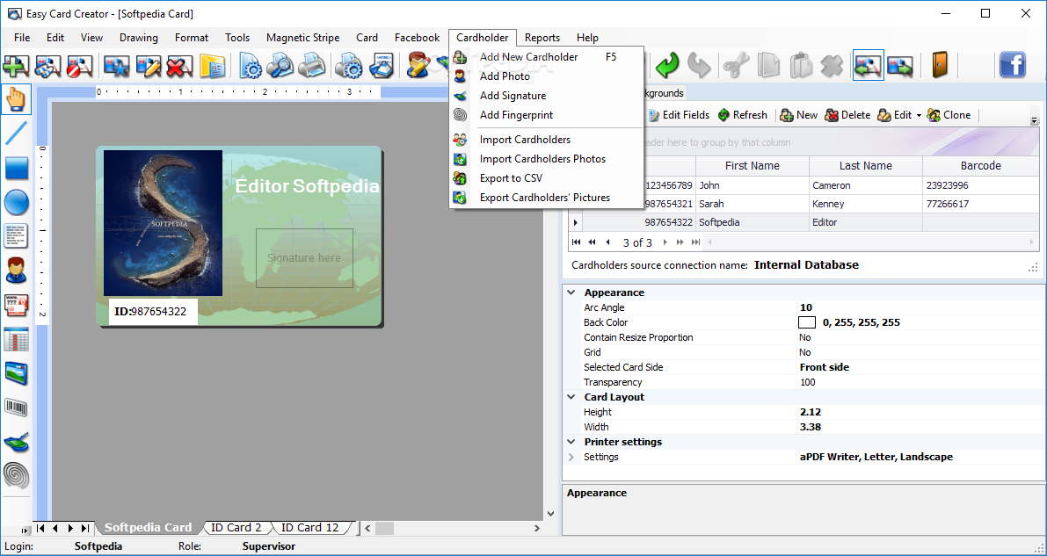Viewport: 1047px width, 556px height.
Task: Click the New cardholder button
Action: pyautogui.click(x=798, y=115)
